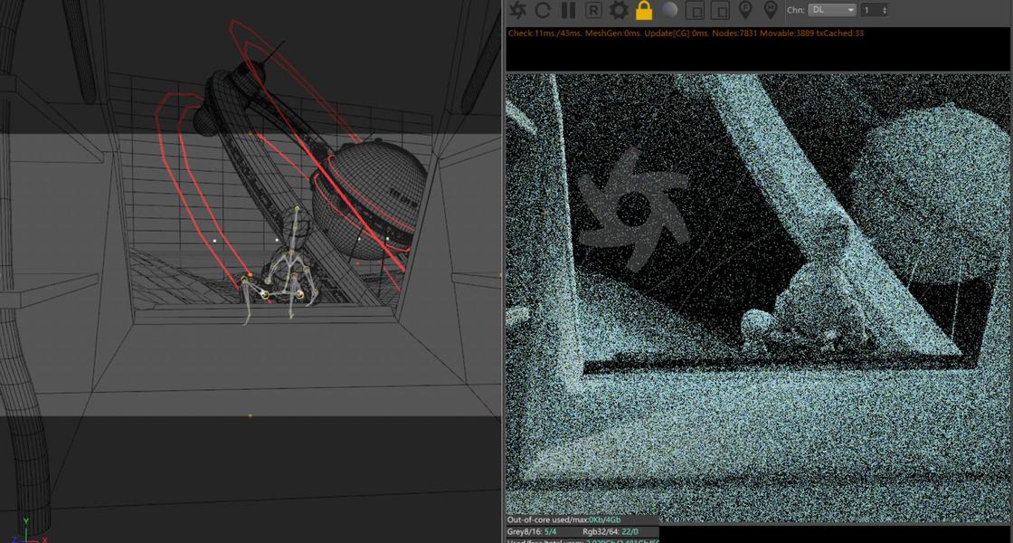This screenshot has width=1013, height=543.
Task: Select the wireframe sphere object in viewport
Action: pos(369,198)
